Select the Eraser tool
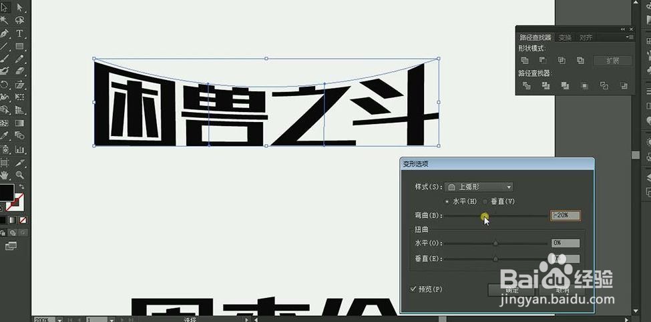The height and width of the screenshot is (322, 651). click(19, 71)
